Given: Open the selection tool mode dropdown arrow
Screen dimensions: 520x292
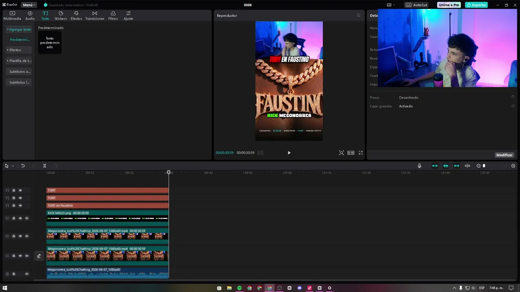Looking at the screenshot, I should tap(13, 166).
